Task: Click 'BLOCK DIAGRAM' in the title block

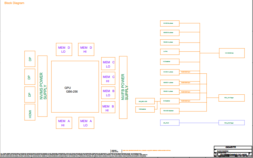Action: click(223, 151)
